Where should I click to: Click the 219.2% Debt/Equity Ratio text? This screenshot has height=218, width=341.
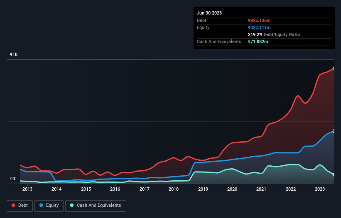[x=274, y=34]
